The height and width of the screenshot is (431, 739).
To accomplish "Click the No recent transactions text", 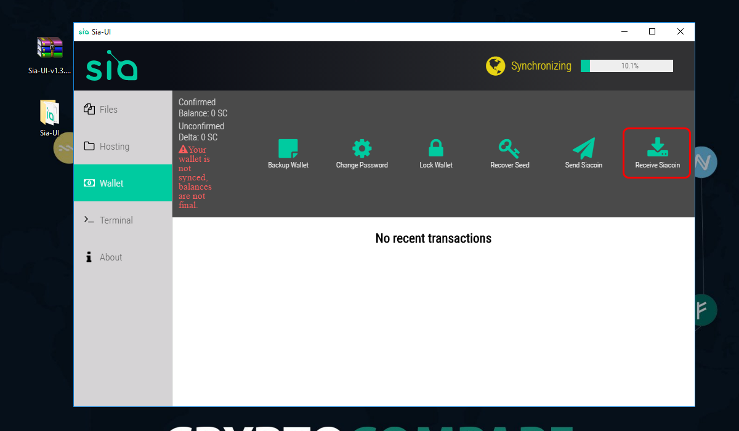I will pos(434,238).
